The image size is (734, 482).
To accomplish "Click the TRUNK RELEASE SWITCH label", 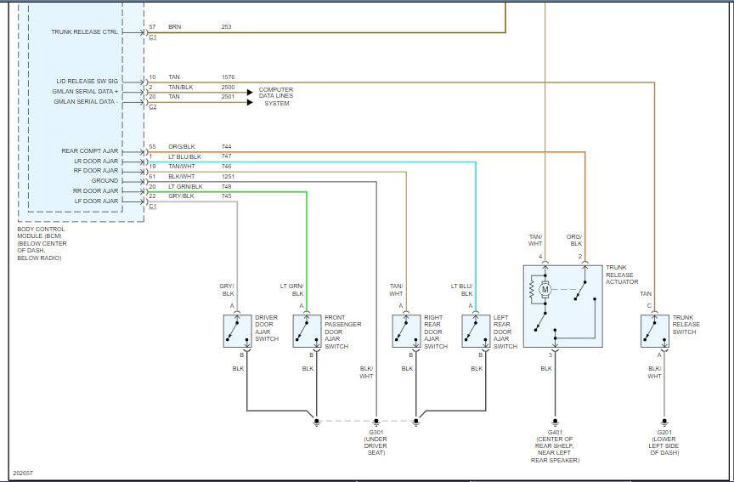I will [686, 325].
